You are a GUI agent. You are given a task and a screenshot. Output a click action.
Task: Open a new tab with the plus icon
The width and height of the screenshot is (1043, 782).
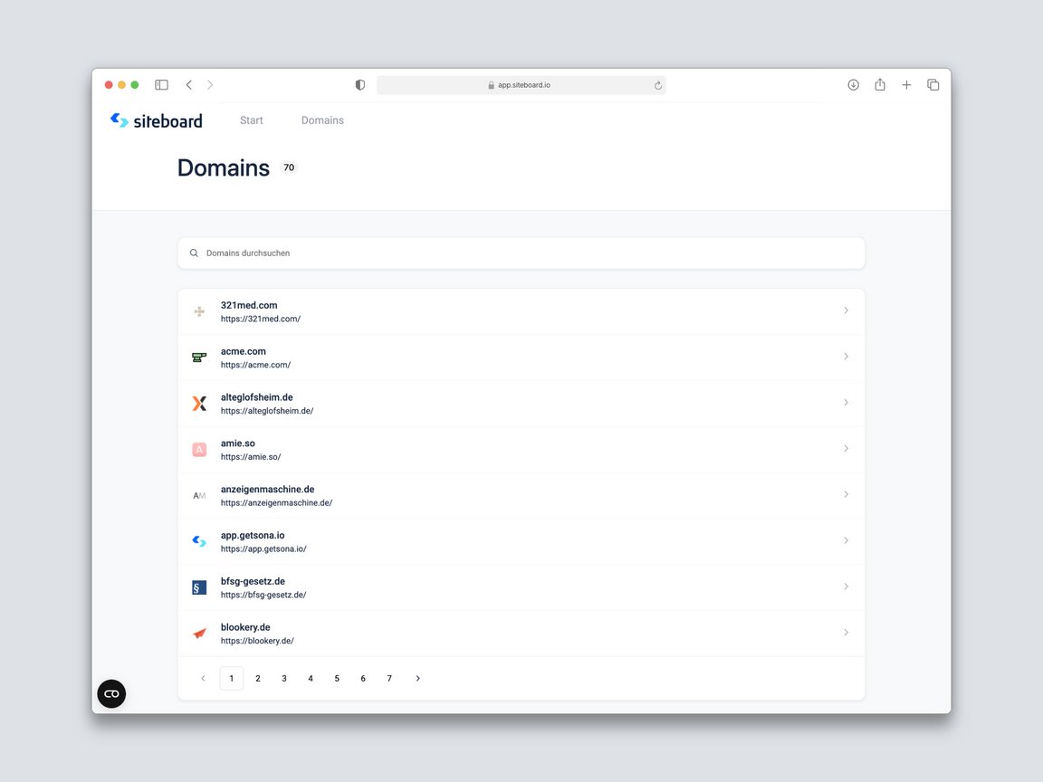coord(906,84)
